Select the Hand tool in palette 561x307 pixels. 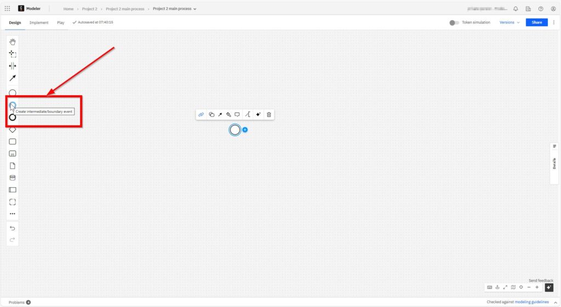click(13, 42)
